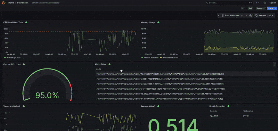This screenshot has height=131, width=278.
Task: Open Value1 and Value2 panel title
Action: (x=12, y=106)
